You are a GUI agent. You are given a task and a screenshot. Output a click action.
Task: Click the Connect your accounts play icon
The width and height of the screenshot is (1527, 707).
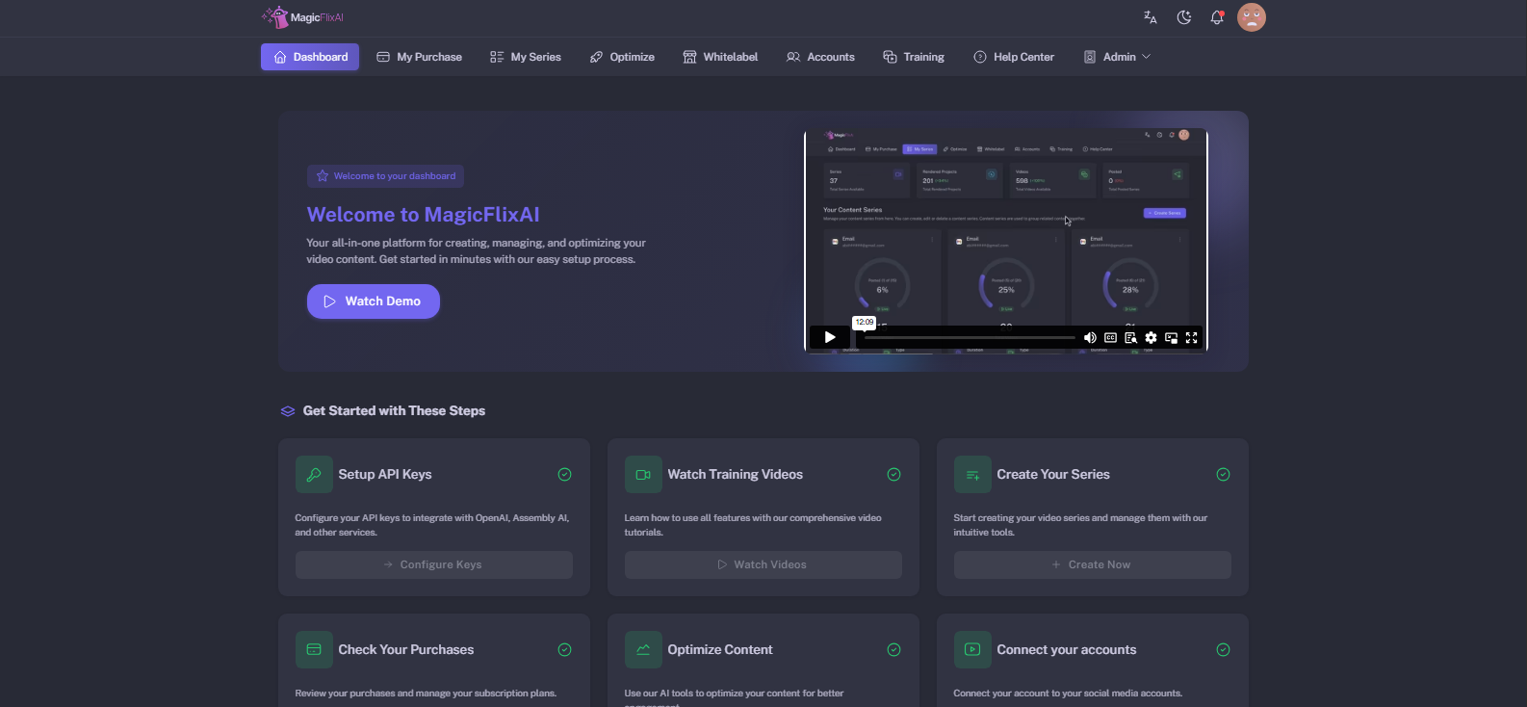point(972,650)
